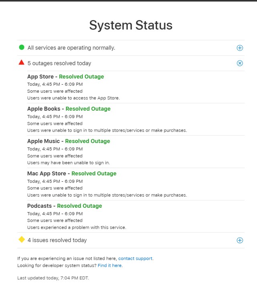The height and width of the screenshot is (288, 257).
Task: Click the green all services status dot
Action: (x=22, y=47)
